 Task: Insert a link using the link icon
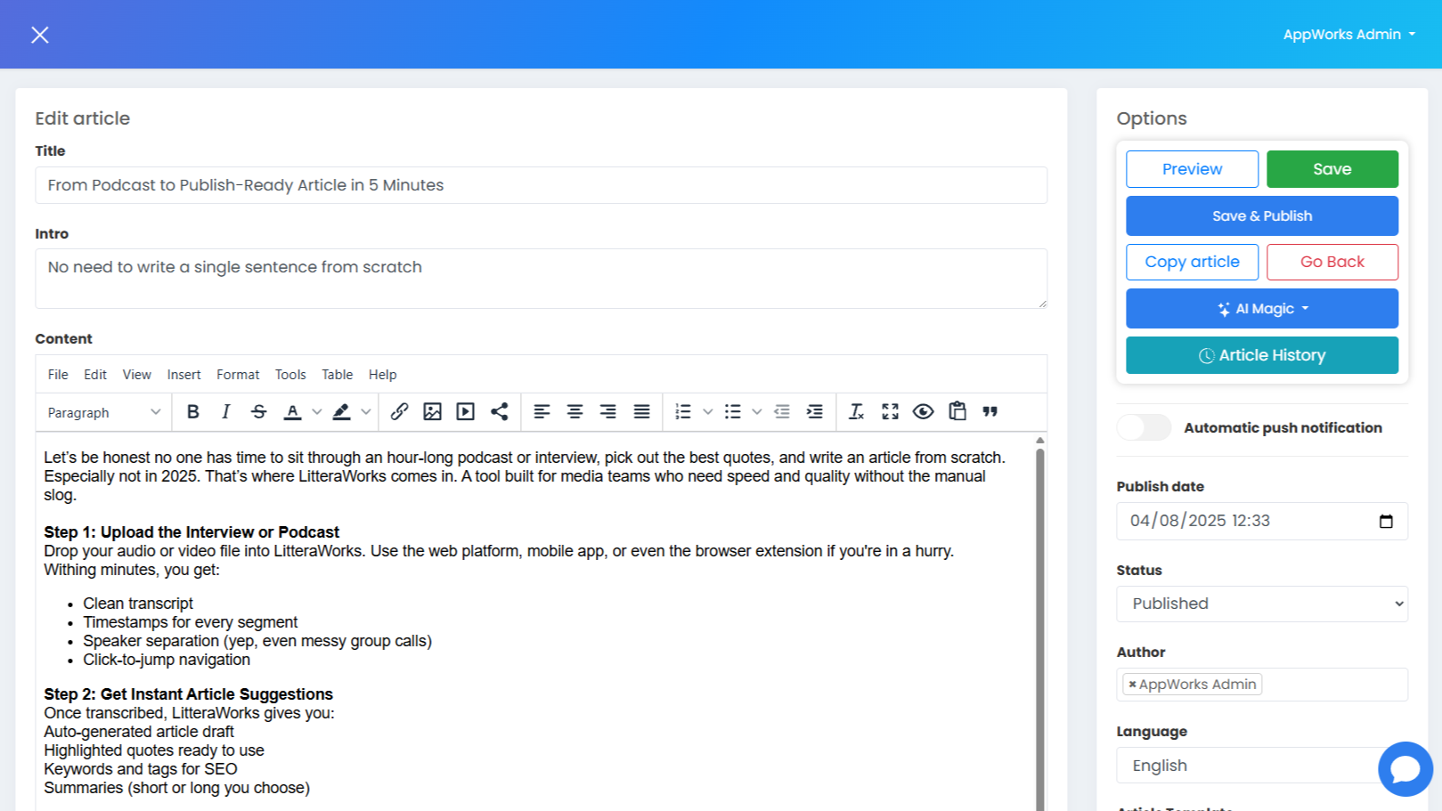[399, 411]
